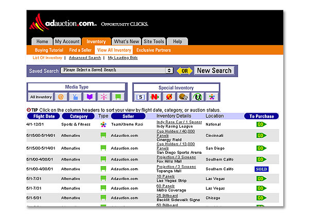Image resolution: width=309 pixels, height=215 pixels.
Task: Select the colorful flower special inventory icon
Action: coord(212,97)
